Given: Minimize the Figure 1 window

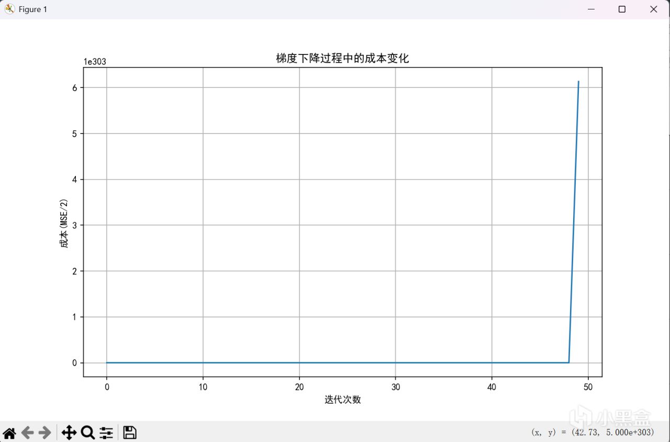Looking at the screenshot, I should coord(591,9).
